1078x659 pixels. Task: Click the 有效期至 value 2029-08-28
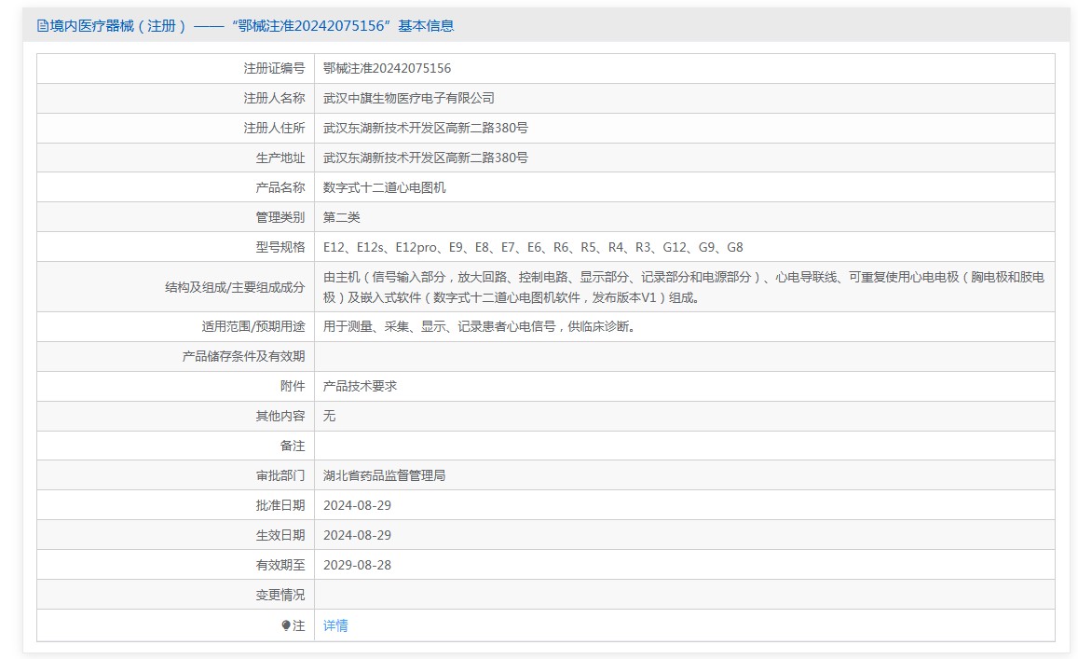point(358,565)
